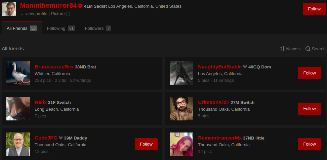The height and width of the screenshot is (160, 327).
Task: Open CodeJPG's profile picture
Action: pyautogui.click(x=18, y=144)
